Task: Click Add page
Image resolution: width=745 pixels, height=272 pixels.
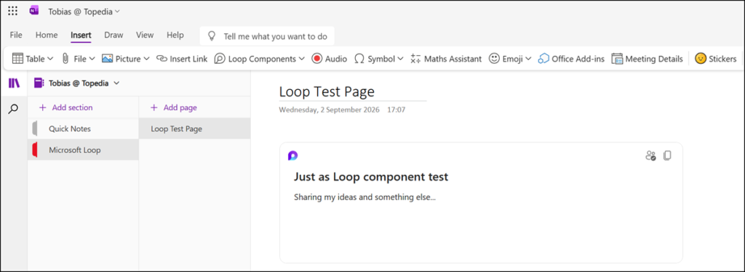Action: [x=173, y=107]
